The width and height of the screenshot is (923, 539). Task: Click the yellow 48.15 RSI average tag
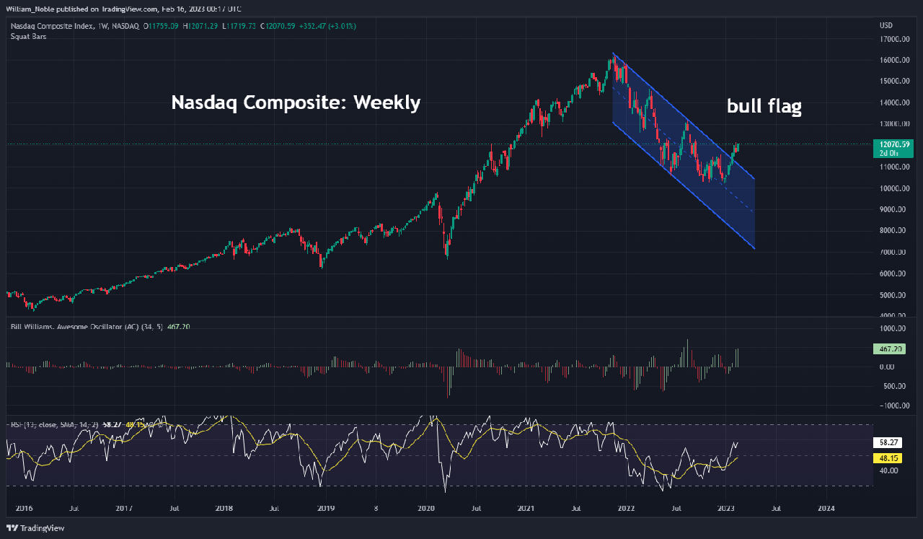(x=887, y=458)
